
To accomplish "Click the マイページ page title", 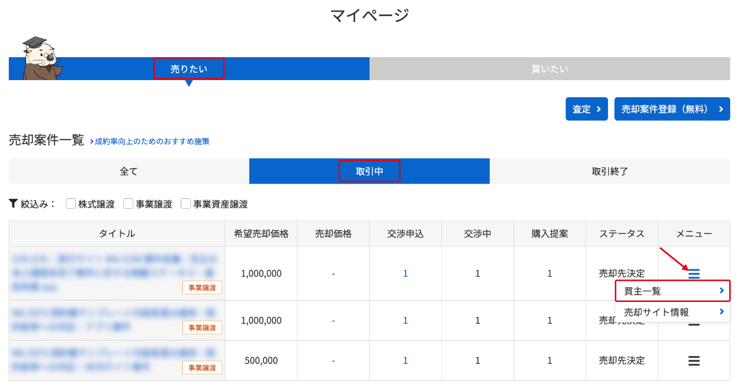I will click(369, 15).
